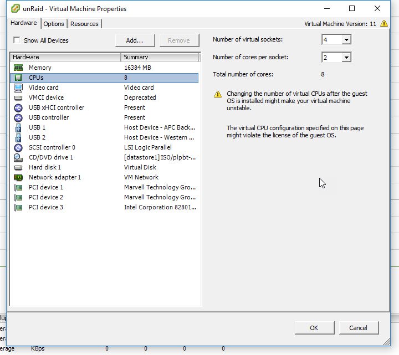Switch to the Options tab
Image resolution: width=399 pixels, height=355 pixels.
tap(53, 24)
